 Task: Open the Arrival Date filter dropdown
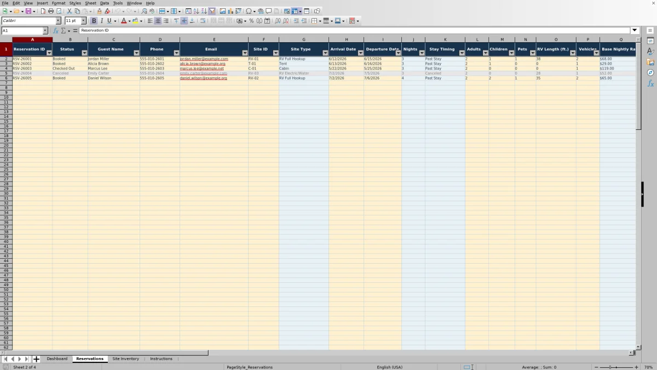[x=360, y=53]
